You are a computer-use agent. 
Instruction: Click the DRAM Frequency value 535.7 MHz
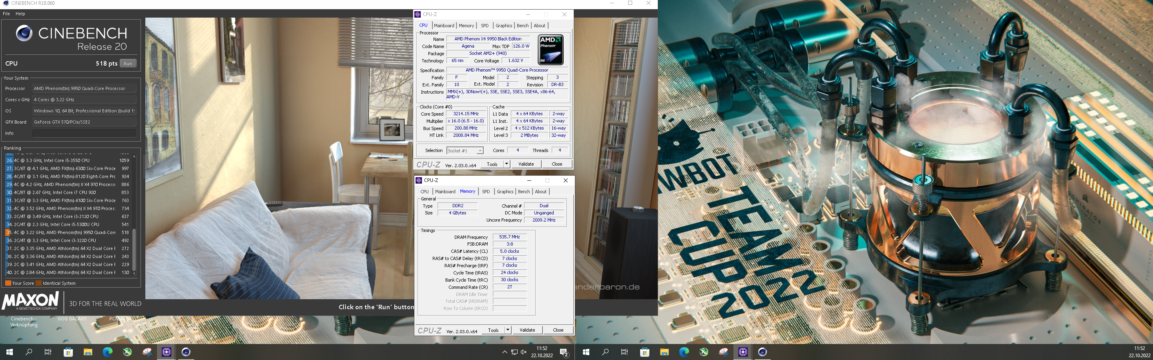click(509, 237)
